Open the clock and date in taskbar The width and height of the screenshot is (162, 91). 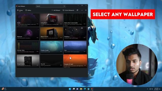coord(156,89)
